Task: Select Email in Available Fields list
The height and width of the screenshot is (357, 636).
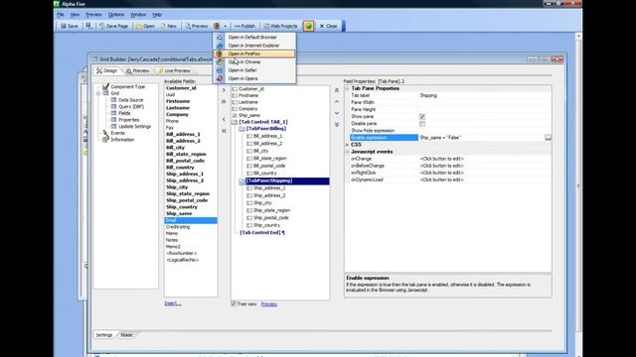Action: point(191,220)
